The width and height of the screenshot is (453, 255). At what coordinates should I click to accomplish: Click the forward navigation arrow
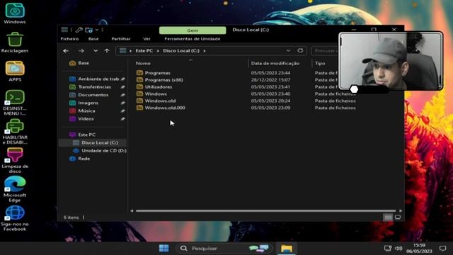pos(81,51)
